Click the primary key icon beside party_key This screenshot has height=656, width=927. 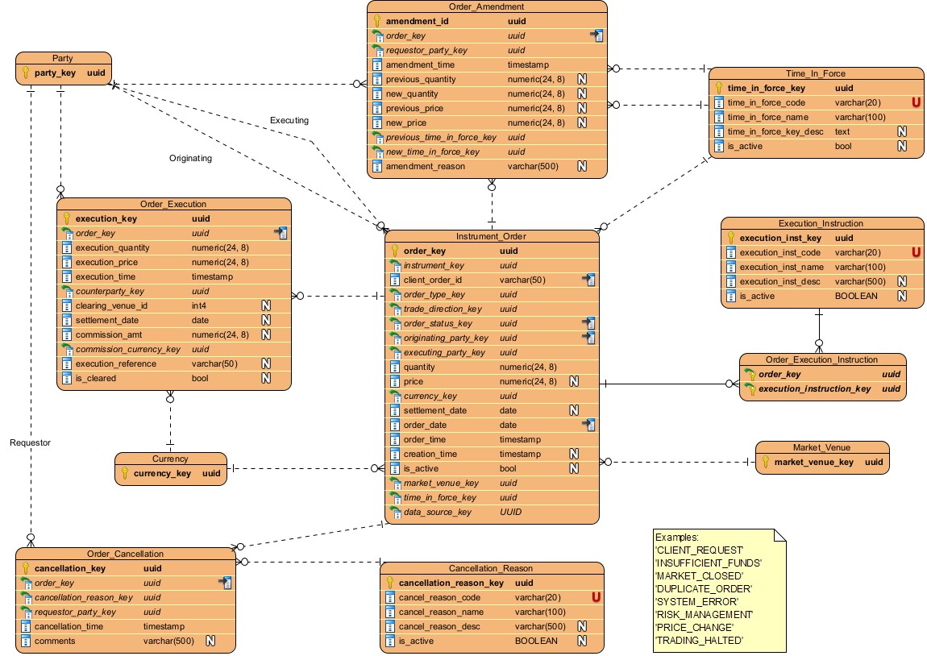(24, 73)
